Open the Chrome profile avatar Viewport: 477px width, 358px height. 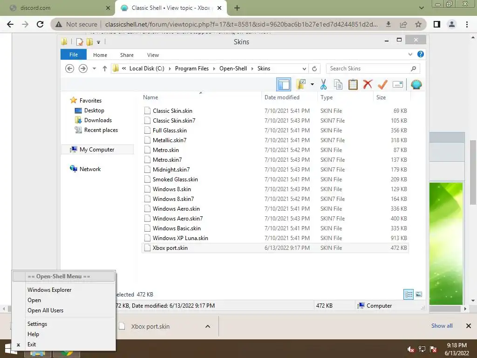click(x=452, y=24)
